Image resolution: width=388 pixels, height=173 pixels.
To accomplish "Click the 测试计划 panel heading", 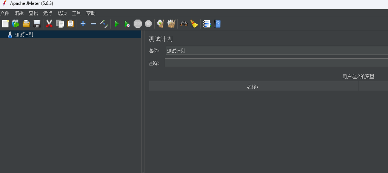I will [160, 39].
